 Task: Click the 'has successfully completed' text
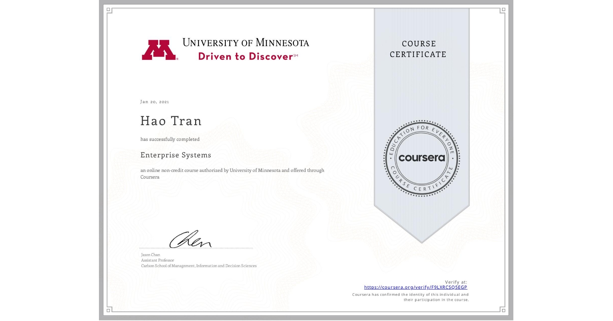tap(170, 139)
